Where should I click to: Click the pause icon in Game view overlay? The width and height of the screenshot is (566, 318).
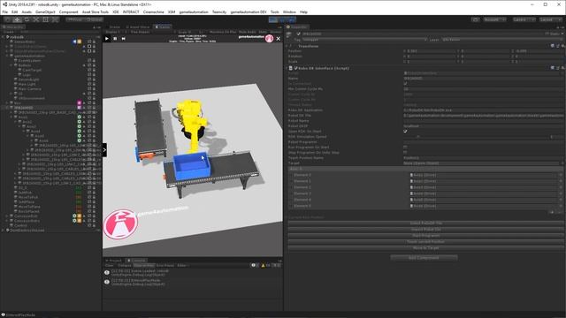pos(115,39)
